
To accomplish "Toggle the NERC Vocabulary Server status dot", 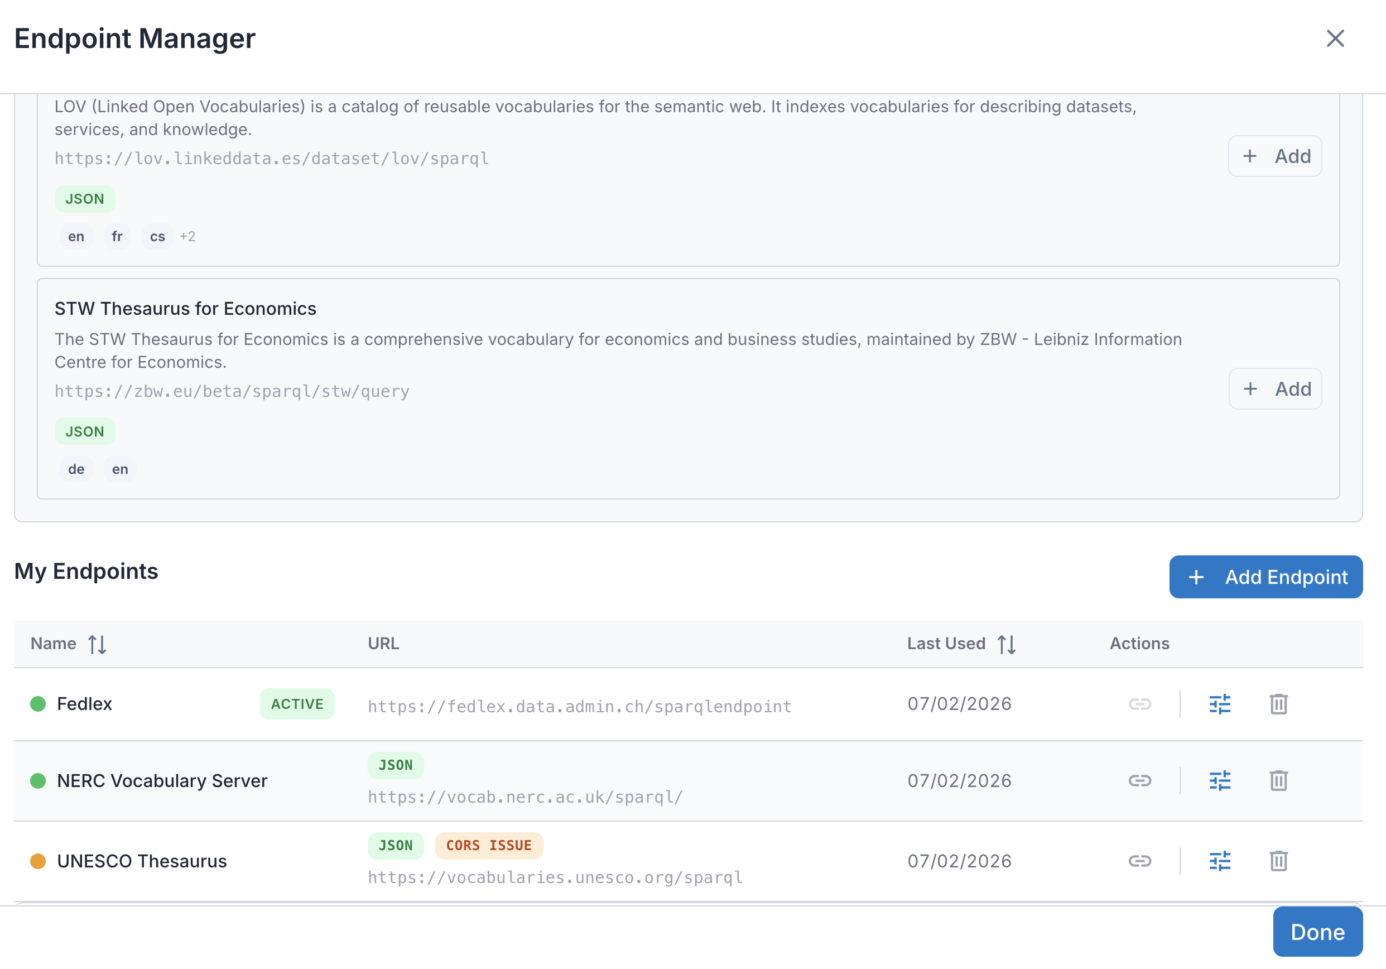I will pyautogui.click(x=38, y=780).
